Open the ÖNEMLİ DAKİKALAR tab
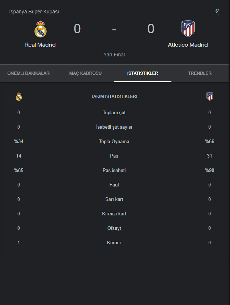 pyautogui.click(x=29, y=73)
